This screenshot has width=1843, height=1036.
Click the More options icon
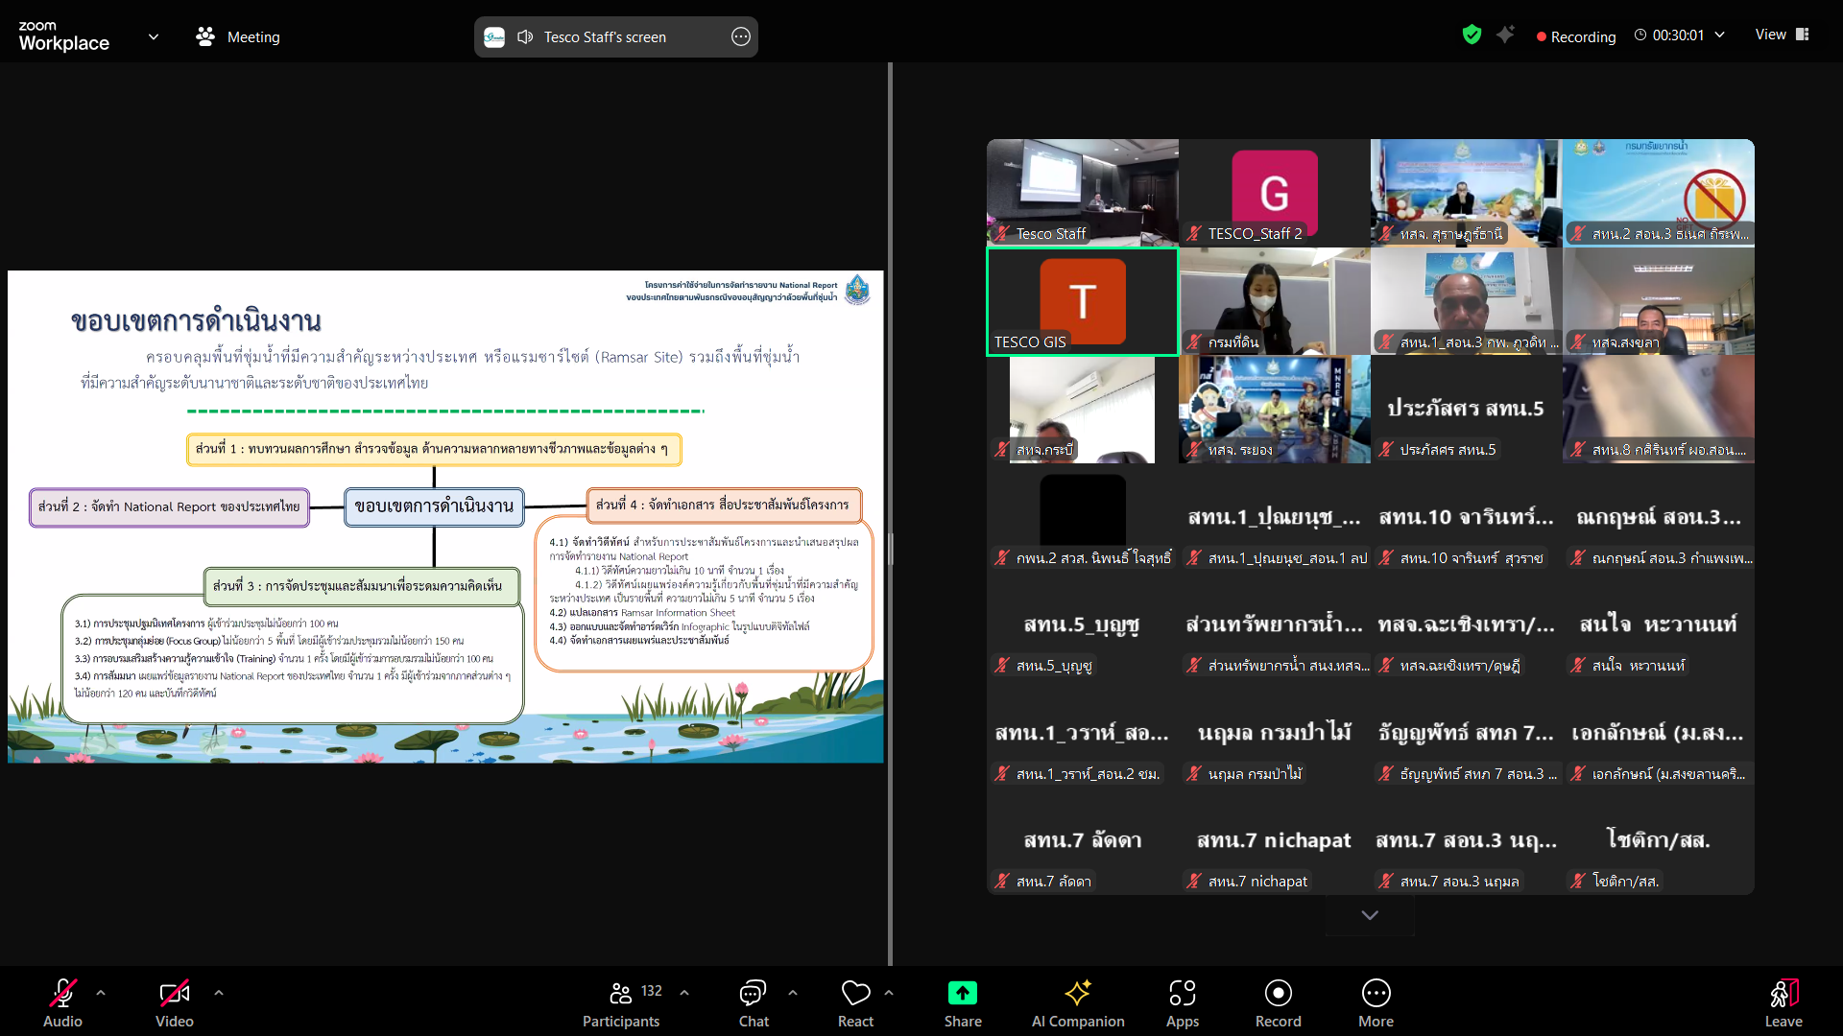(1376, 1002)
